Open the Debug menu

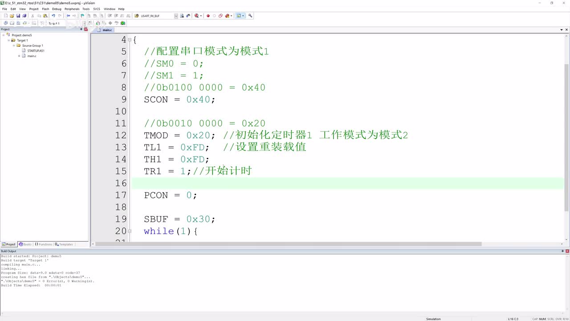(x=57, y=9)
